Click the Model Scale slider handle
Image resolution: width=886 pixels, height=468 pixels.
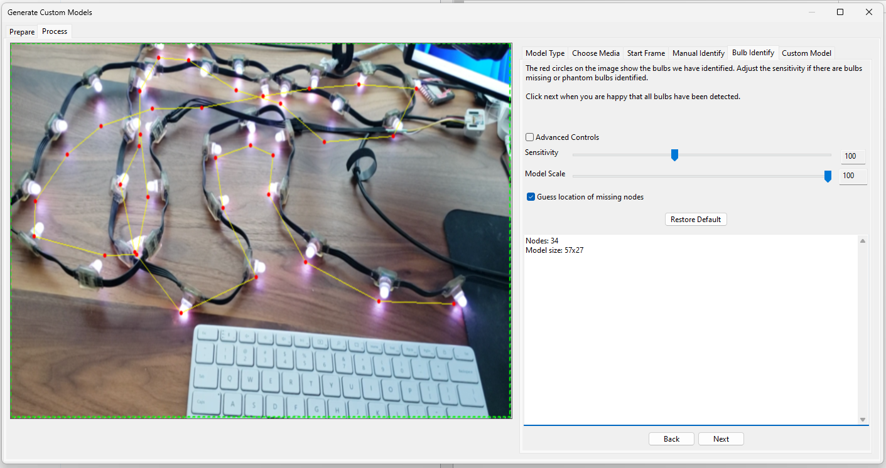coord(827,176)
